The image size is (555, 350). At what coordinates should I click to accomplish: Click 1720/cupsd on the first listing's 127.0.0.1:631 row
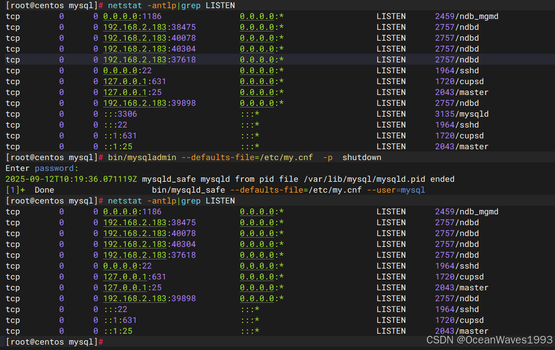[x=459, y=81]
